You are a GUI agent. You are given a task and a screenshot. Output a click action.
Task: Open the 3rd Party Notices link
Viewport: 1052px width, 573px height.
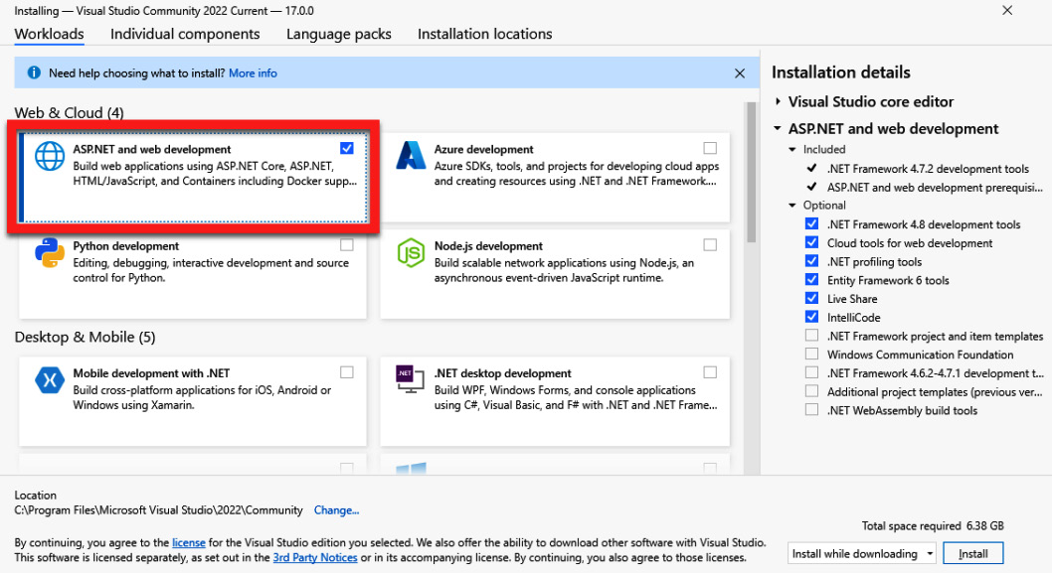coord(314,557)
